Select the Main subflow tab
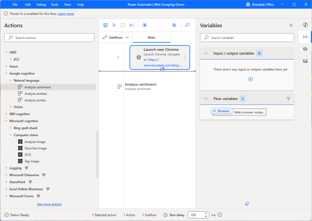This screenshot has width=312, height=221. pos(151,37)
